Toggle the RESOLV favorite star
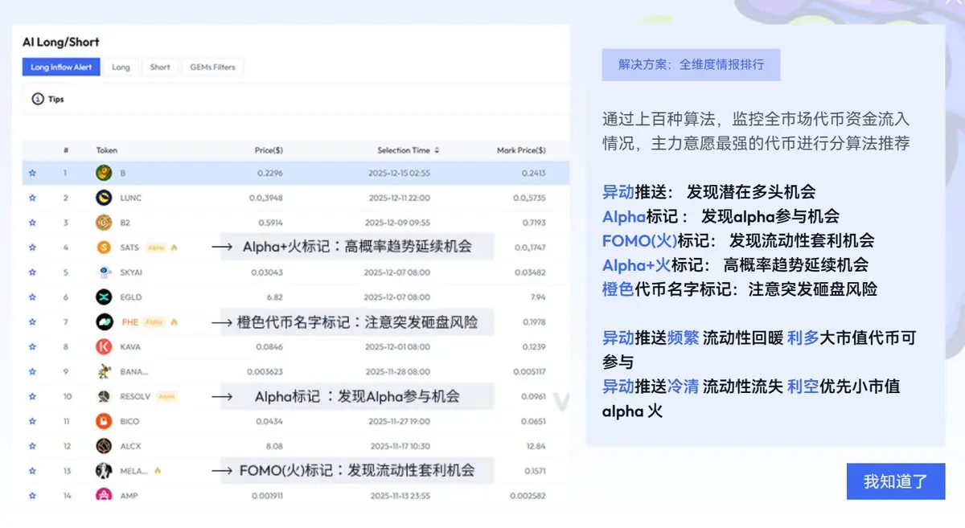 coord(32,396)
